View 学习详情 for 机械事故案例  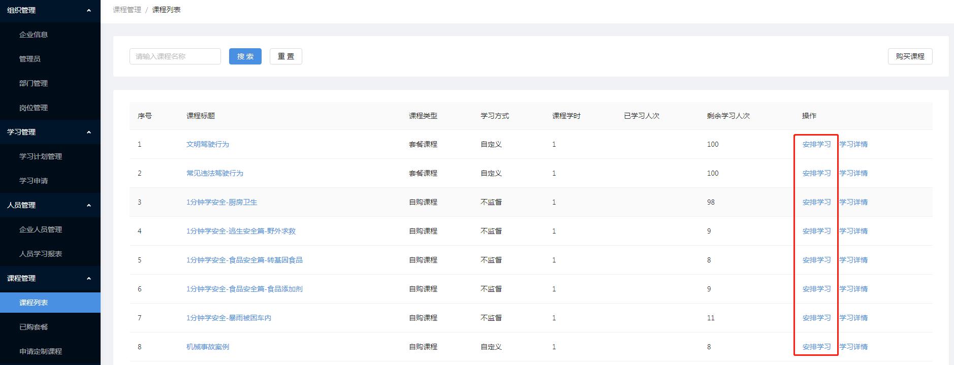(x=853, y=347)
